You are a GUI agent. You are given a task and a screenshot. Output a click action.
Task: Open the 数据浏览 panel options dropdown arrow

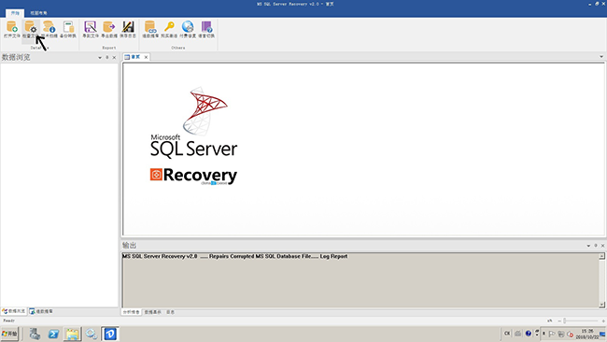(100, 57)
